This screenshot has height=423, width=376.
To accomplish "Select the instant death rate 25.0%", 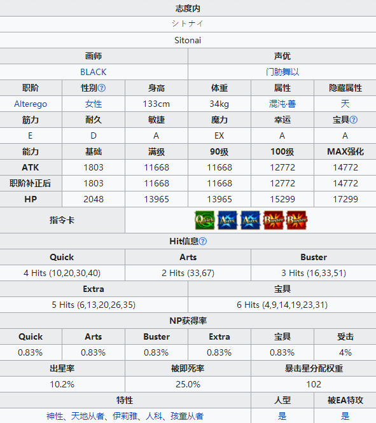I will point(188,384).
